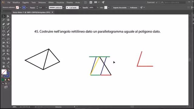
Task: Click the Imposta documento button
Action: pos(120,8)
